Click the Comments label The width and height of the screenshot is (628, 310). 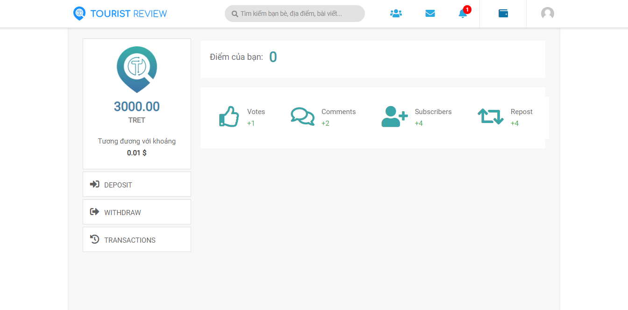click(x=339, y=112)
